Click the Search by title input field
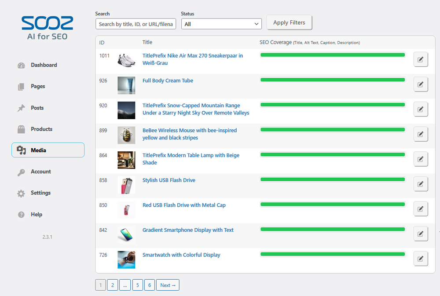The width and height of the screenshot is (440, 296). pyautogui.click(x=136, y=24)
